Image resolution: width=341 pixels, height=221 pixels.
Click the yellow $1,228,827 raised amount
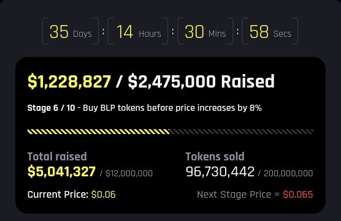(69, 81)
